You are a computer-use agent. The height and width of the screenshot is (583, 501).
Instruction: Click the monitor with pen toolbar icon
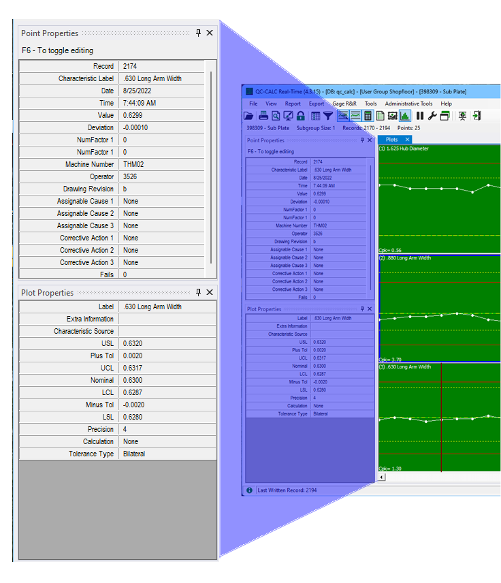pyautogui.click(x=288, y=116)
